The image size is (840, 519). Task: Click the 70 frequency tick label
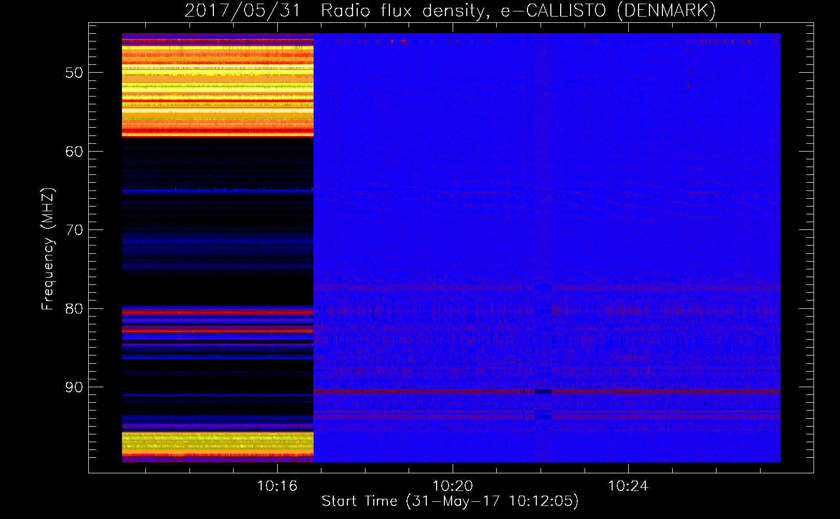(74, 230)
